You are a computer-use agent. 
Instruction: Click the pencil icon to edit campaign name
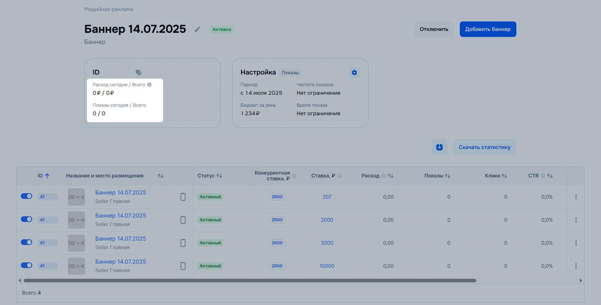tap(197, 29)
